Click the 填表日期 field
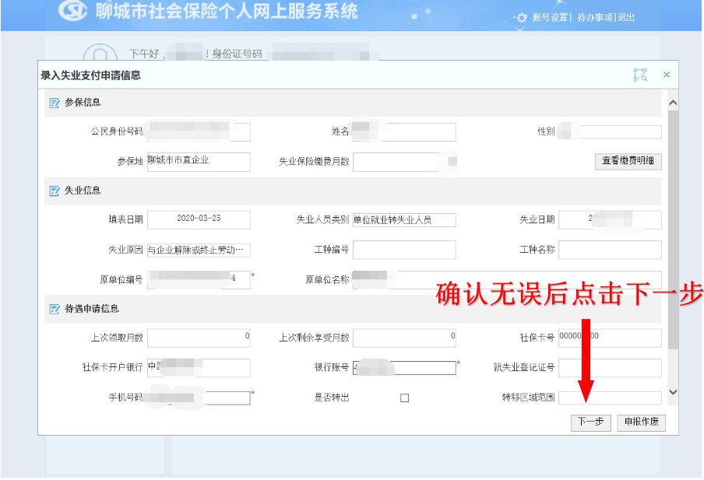The width and height of the screenshot is (704, 480). coord(199,219)
